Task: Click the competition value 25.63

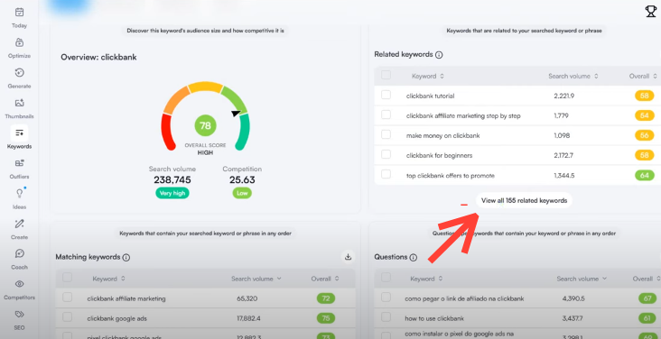Action: 242,179
